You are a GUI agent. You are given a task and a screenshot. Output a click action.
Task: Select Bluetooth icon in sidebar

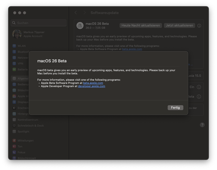click(14, 52)
